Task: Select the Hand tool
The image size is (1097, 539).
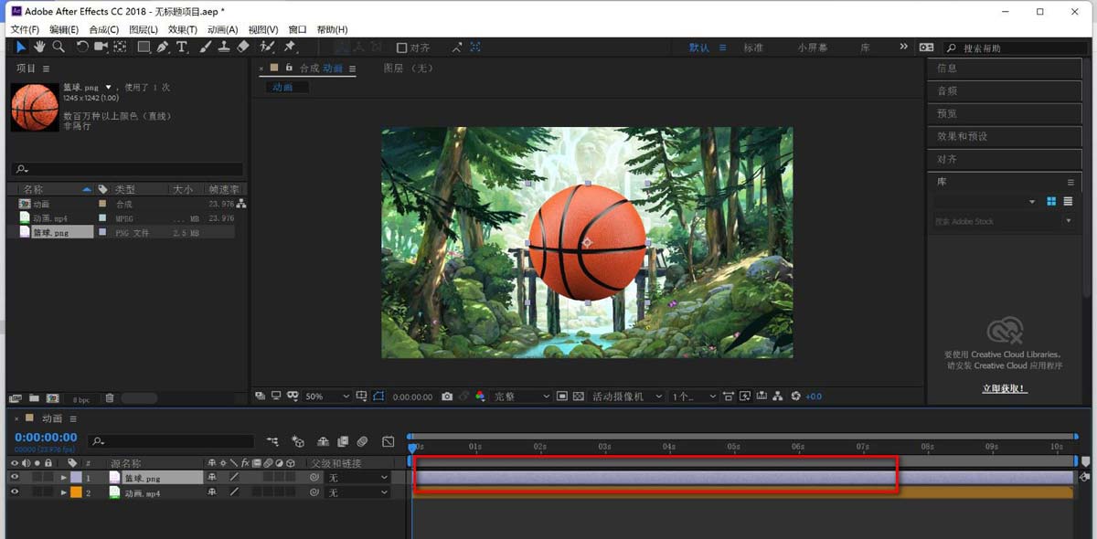Action: [x=40, y=47]
